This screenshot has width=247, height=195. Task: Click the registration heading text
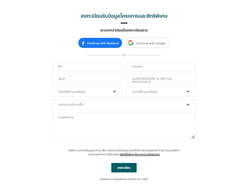(x=124, y=16)
